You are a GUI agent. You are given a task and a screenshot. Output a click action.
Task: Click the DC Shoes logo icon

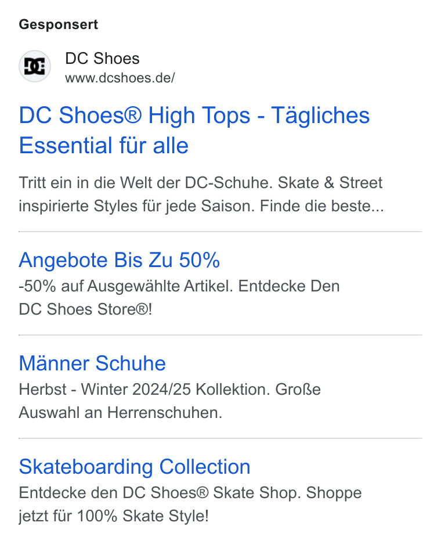tap(35, 66)
